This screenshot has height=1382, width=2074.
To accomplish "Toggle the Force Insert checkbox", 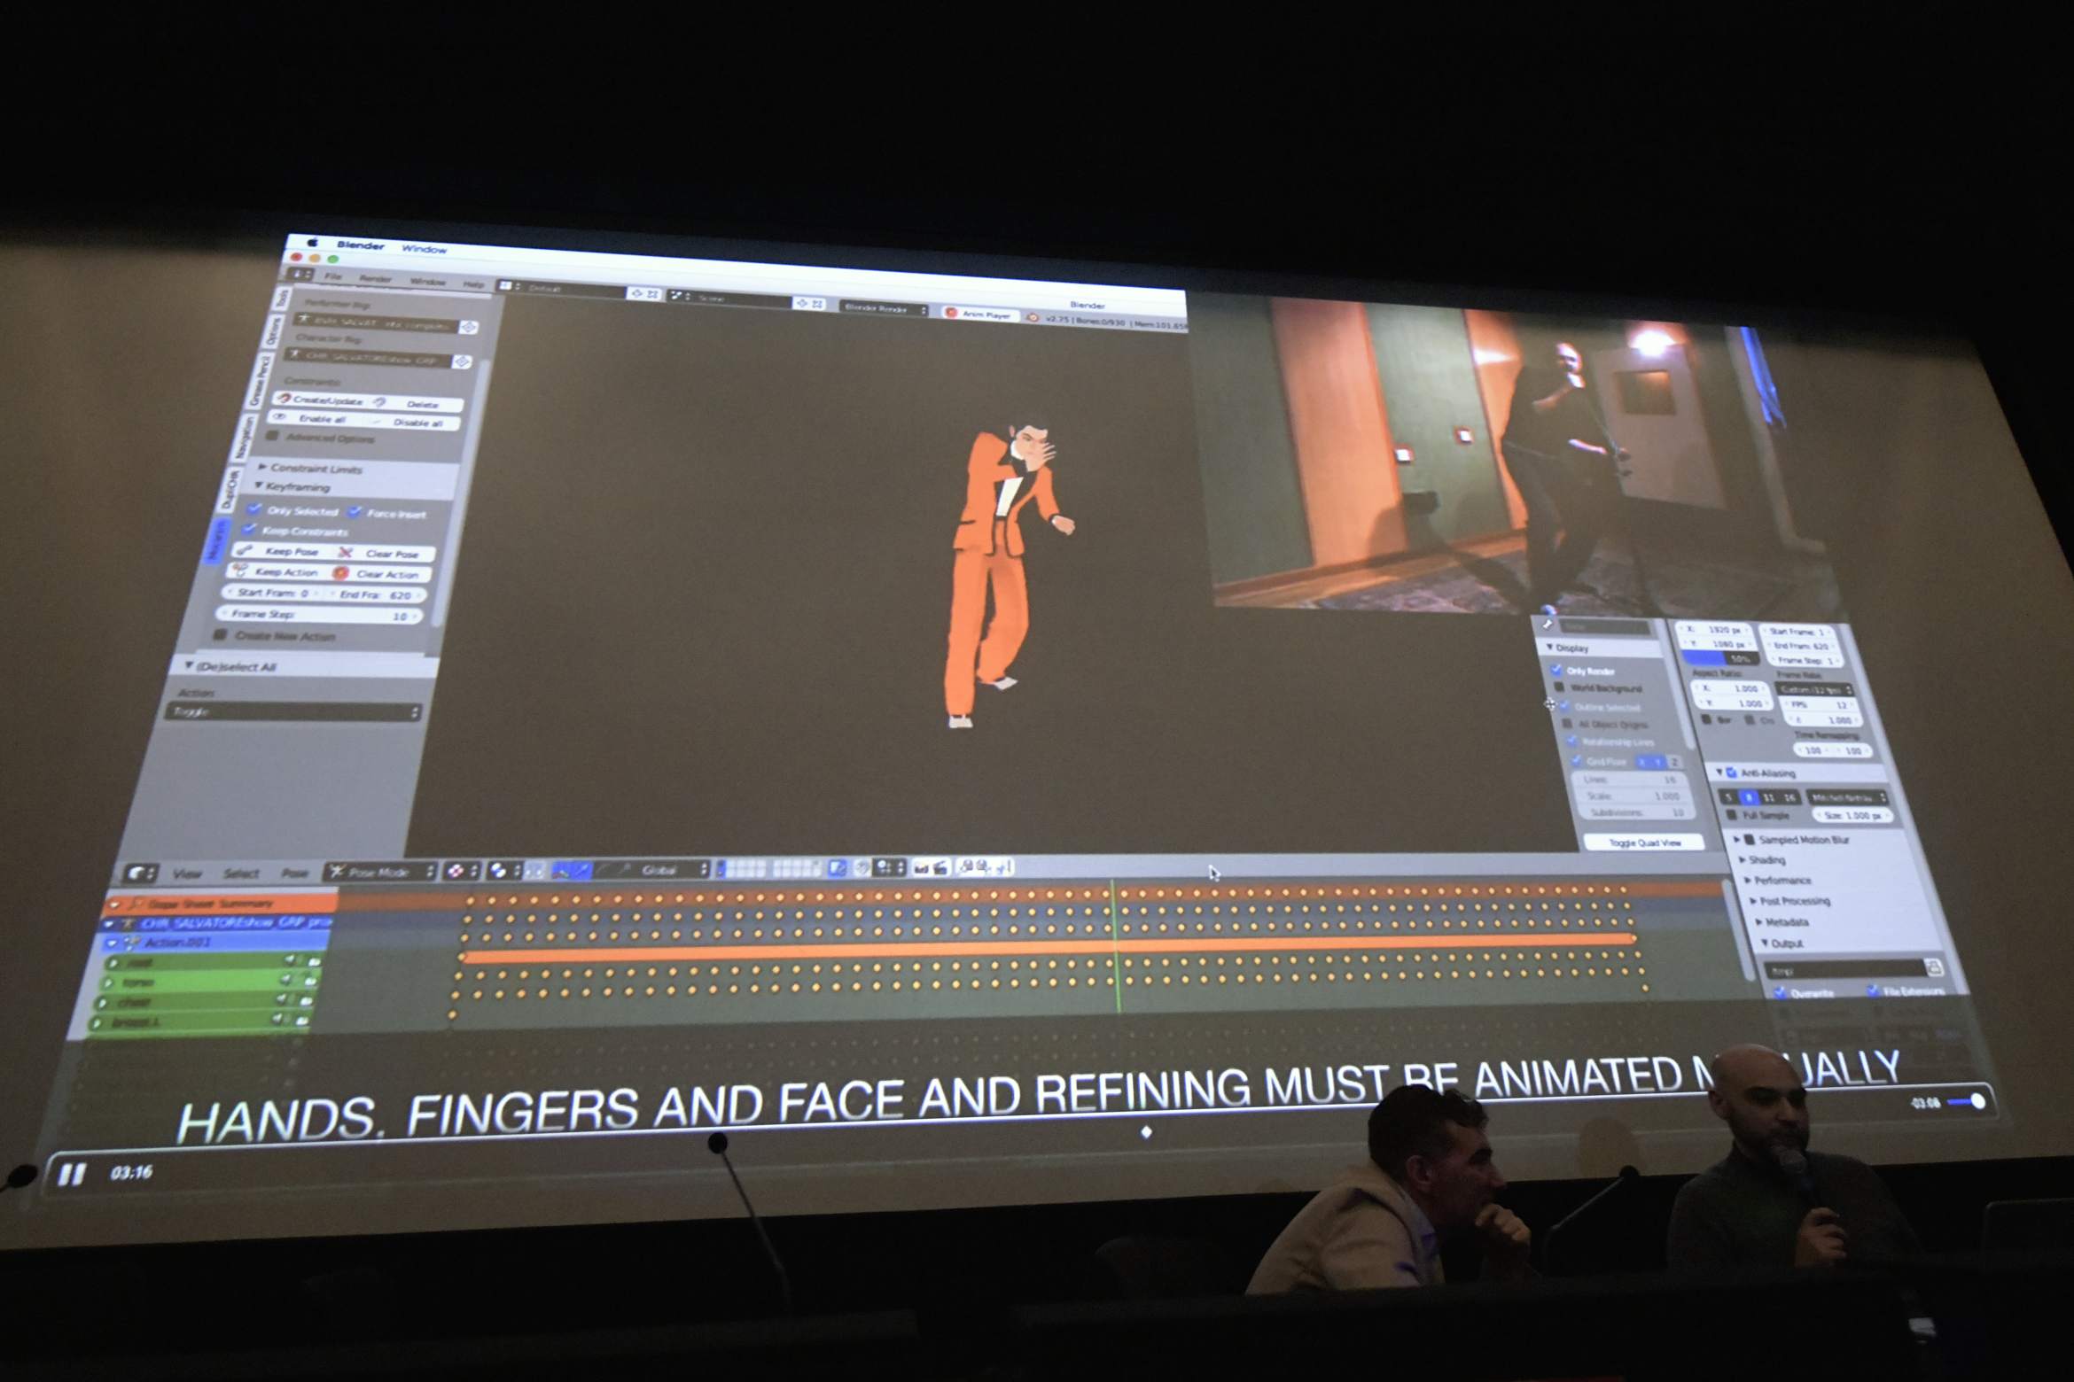I will click(x=355, y=512).
